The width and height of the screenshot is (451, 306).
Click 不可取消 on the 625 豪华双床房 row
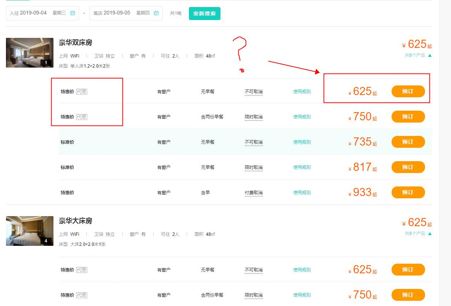pyautogui.click(x=254, y=92)
